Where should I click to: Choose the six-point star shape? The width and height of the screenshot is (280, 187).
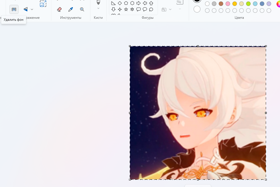[x=132, y=9]
